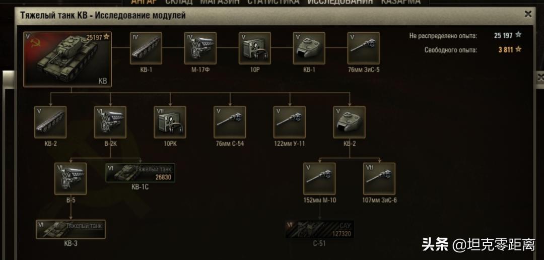The width and height of the screenshot is (544, 260).
Task: Switch to the ИССЛЕДОВАНИЯ tab
Action: coord(340,2)
